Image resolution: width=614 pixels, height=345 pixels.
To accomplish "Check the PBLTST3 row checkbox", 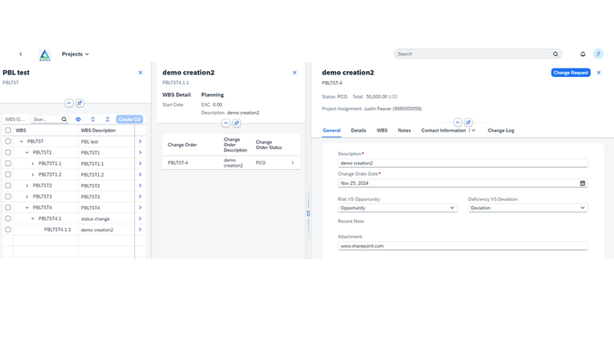I will pos(8,197).
